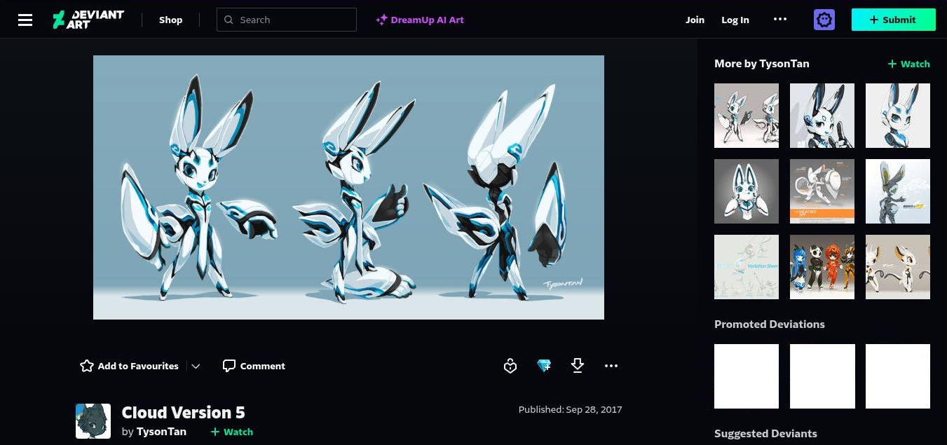Open third Promoted Deviations thumbnail

(x=898, y=376)
